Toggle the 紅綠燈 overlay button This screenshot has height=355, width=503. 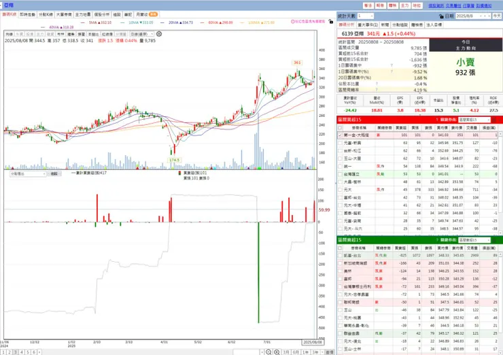click(107, 34)
